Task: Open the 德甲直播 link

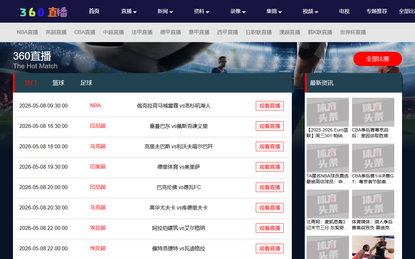Action: (171, 32)
